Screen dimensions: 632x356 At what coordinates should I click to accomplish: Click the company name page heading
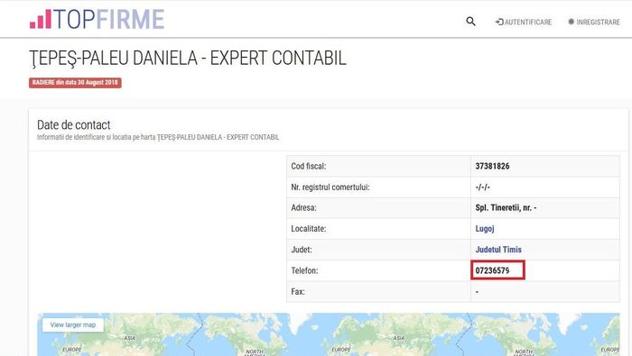(188, 59)
